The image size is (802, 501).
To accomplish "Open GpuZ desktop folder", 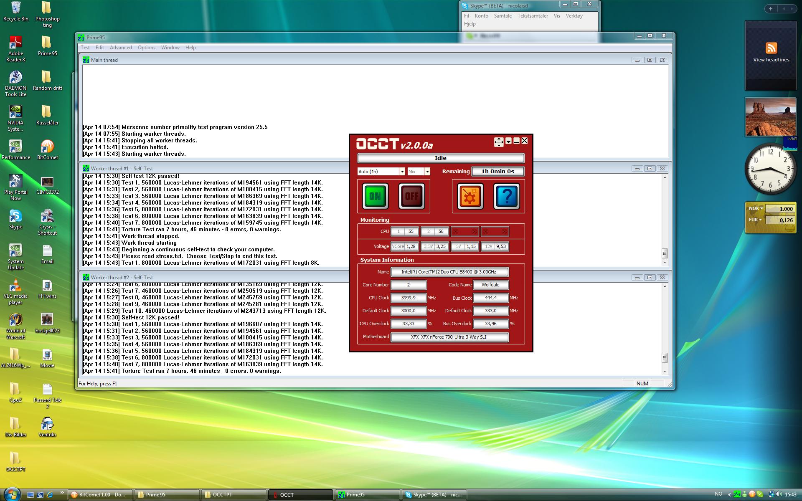I will click(16, 393).
